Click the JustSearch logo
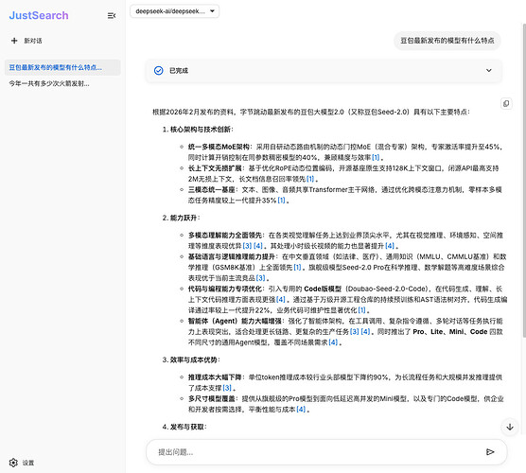 point(39,15)
